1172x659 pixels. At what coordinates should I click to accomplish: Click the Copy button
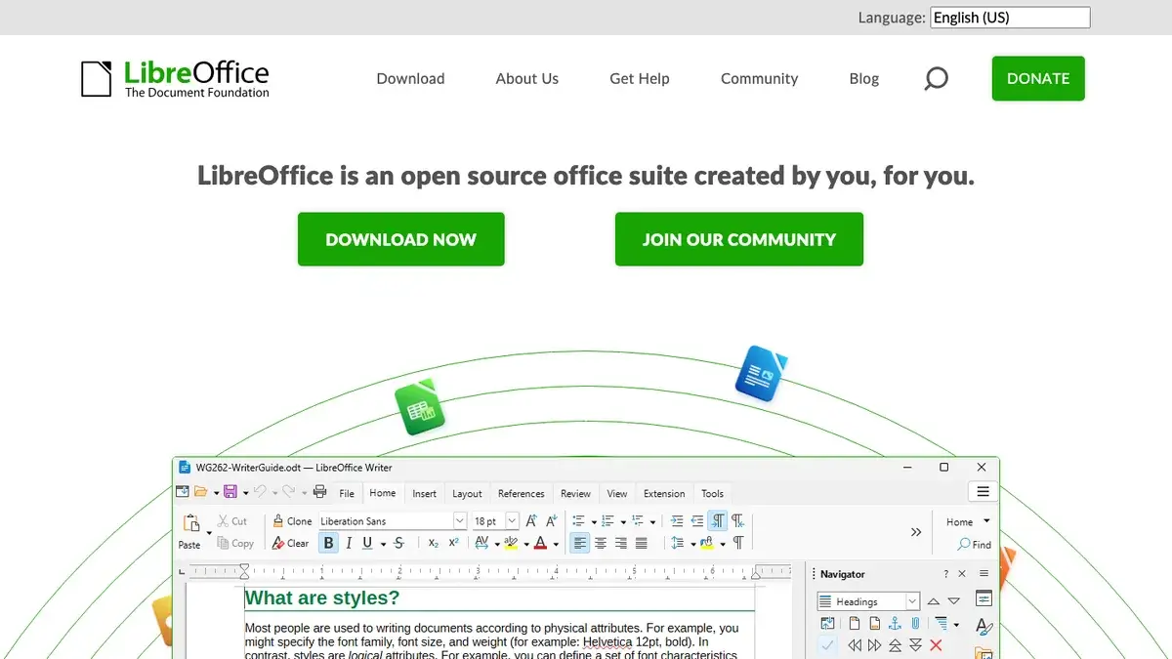(235, 543)
